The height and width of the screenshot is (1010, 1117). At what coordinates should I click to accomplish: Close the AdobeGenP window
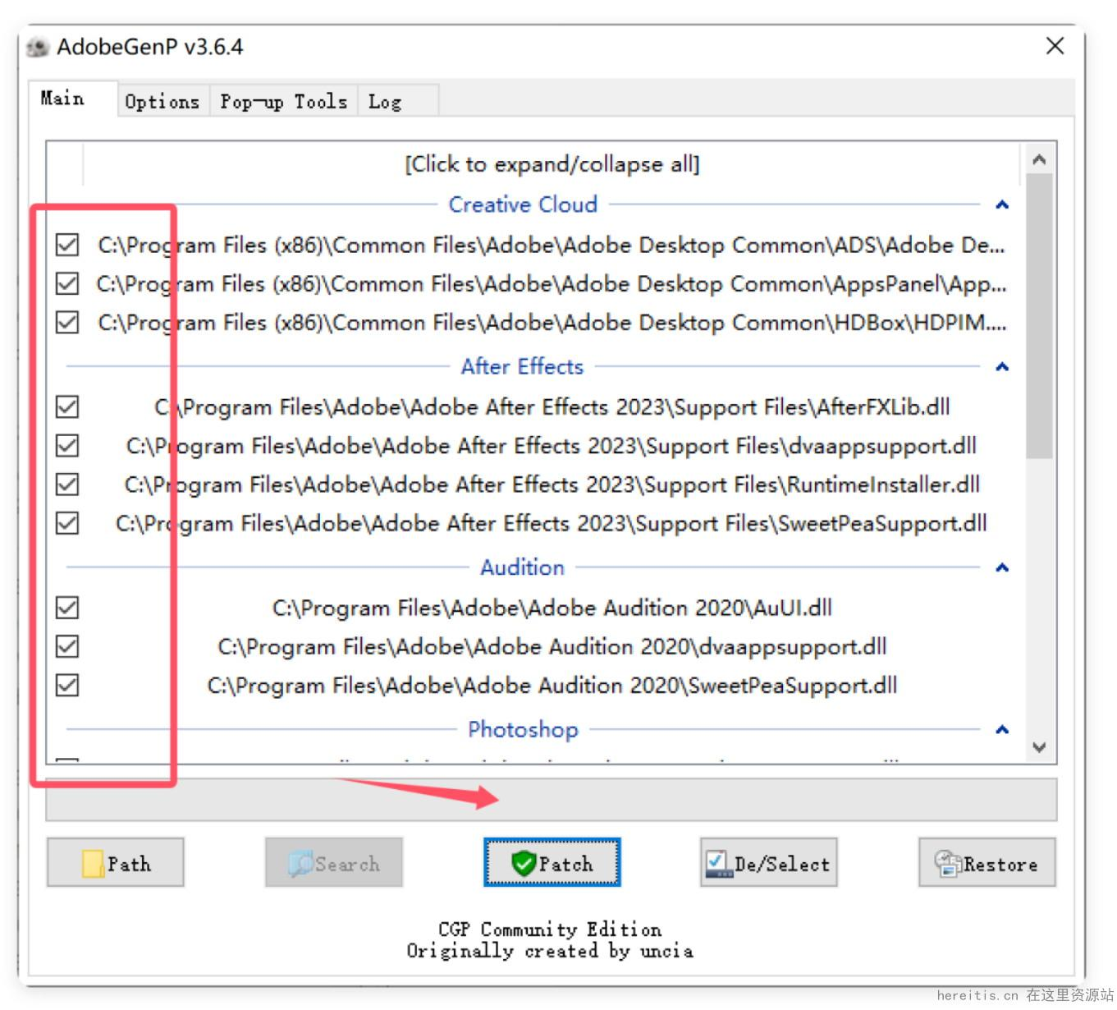pos(1055,46)
